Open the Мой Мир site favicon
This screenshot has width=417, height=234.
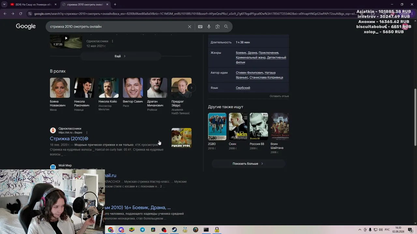(x=53, y=167)
